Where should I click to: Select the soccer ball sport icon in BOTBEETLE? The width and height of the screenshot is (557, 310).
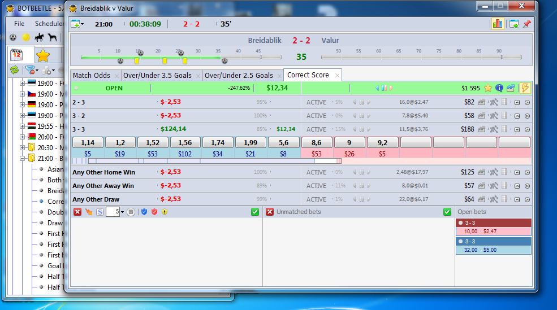(13, 37)
